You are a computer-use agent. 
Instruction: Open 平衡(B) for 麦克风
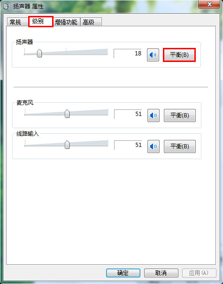point(180,115)
